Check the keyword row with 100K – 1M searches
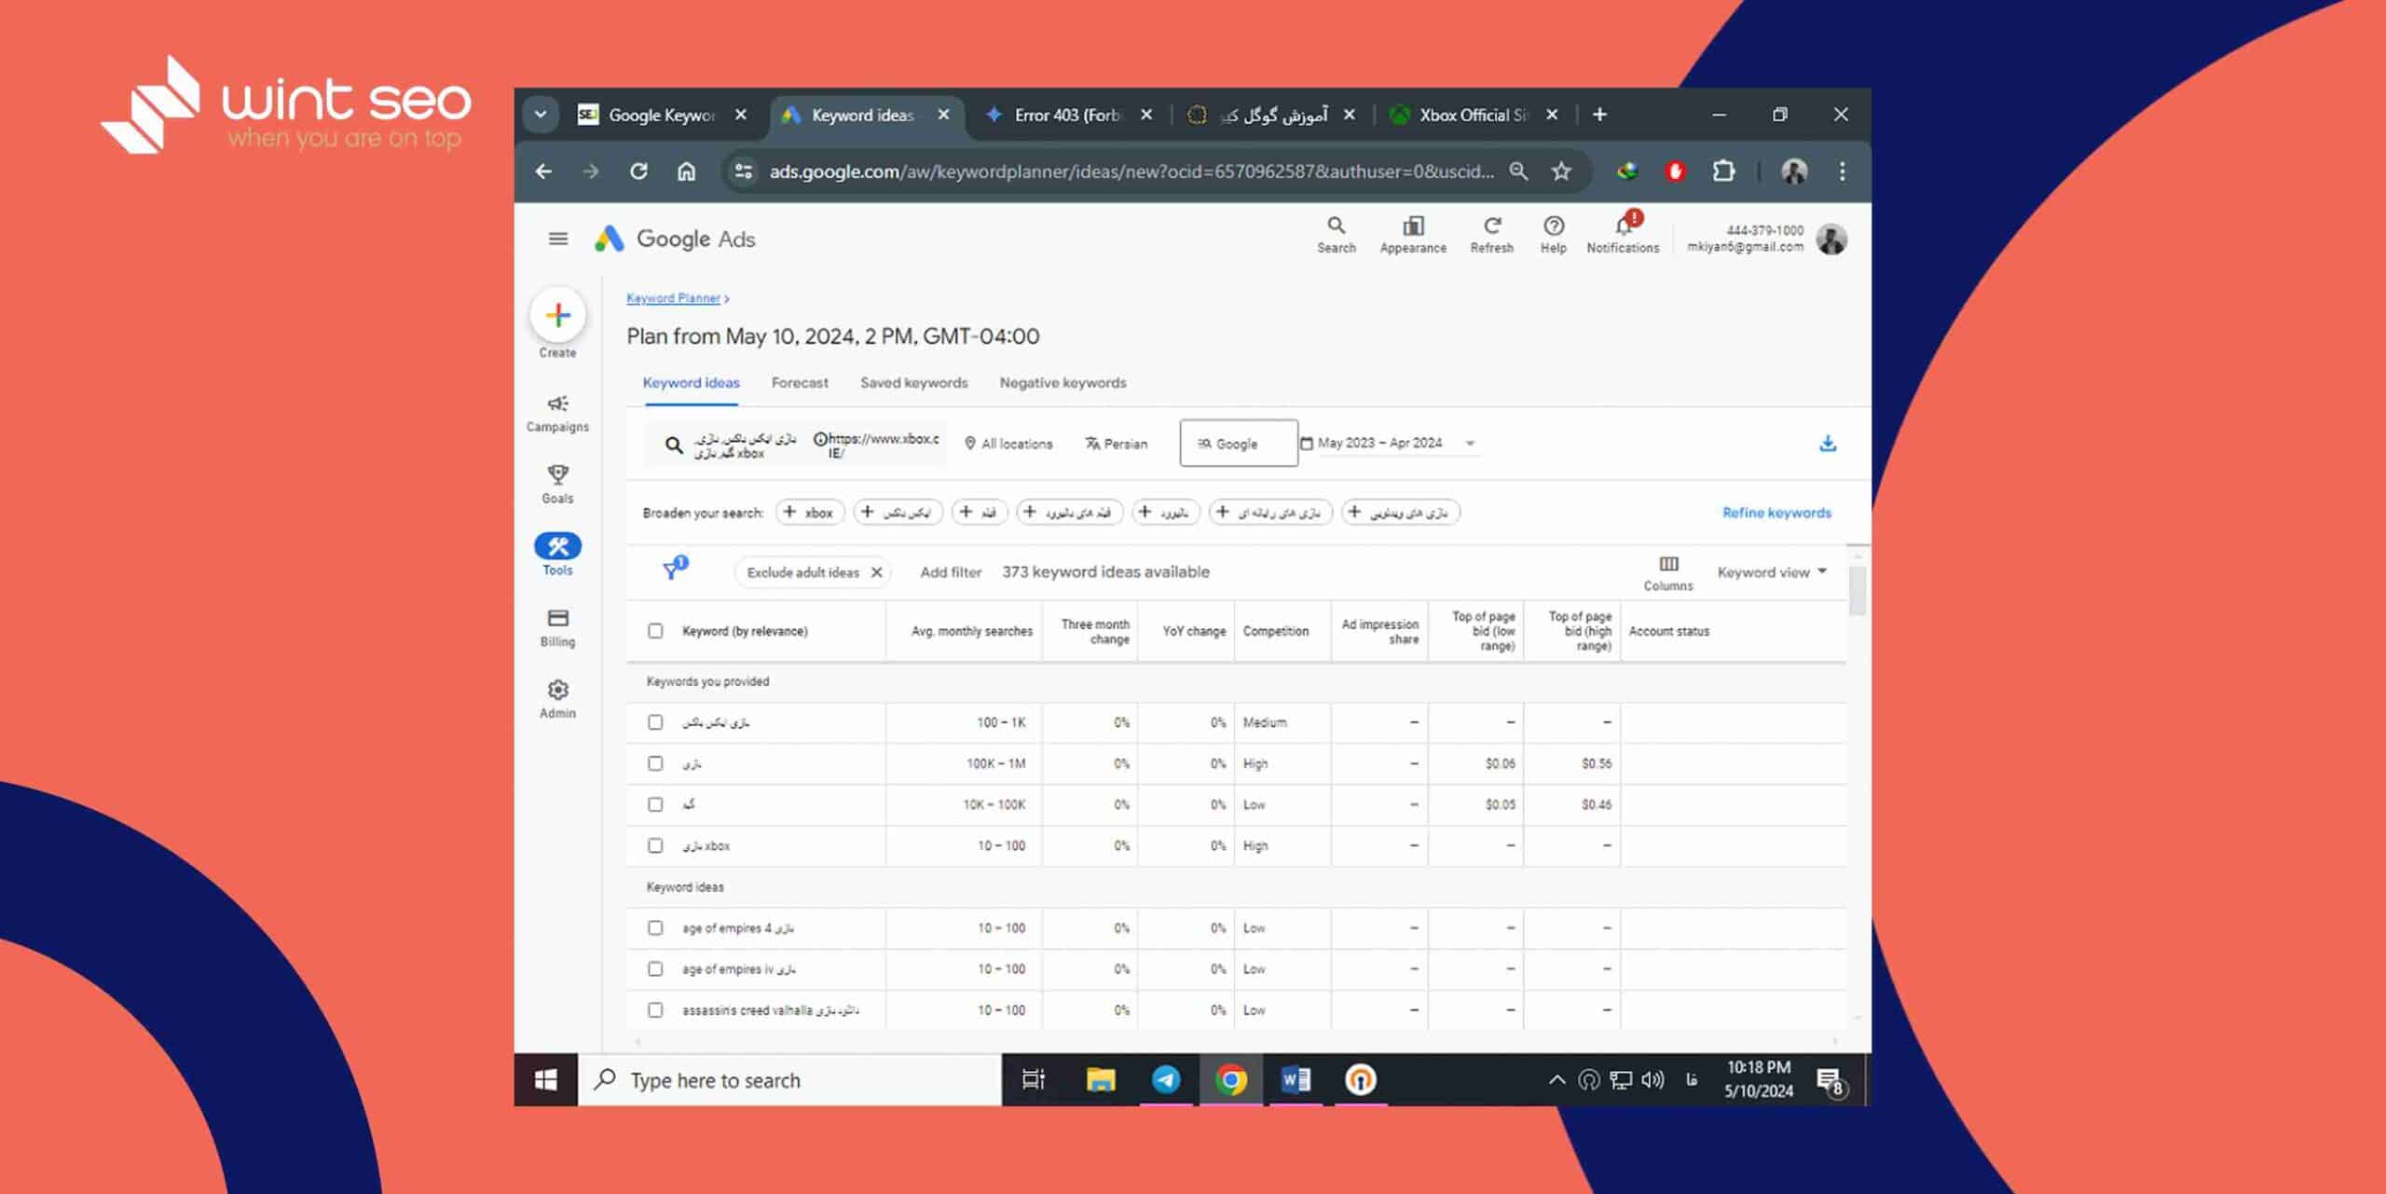Viewport: 2386px width, 1194px height. (x=655, y=763)
